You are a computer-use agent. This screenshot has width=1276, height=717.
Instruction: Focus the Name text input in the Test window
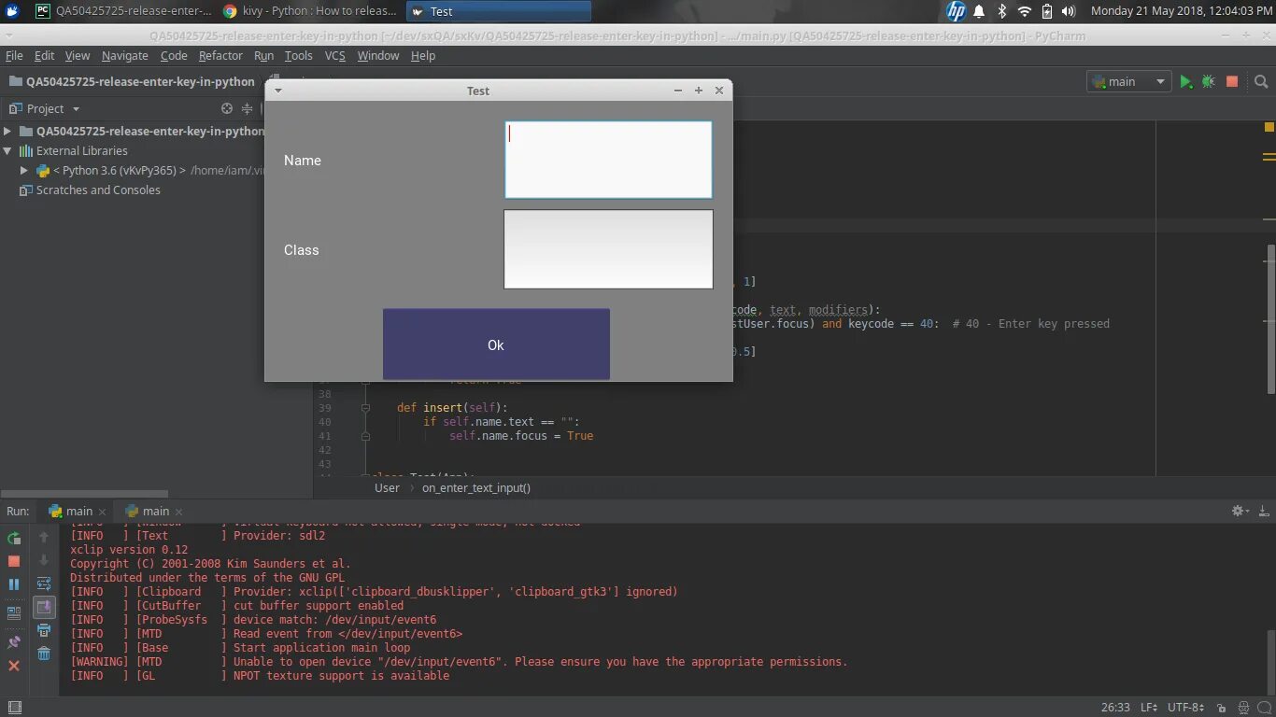point(608,160)
